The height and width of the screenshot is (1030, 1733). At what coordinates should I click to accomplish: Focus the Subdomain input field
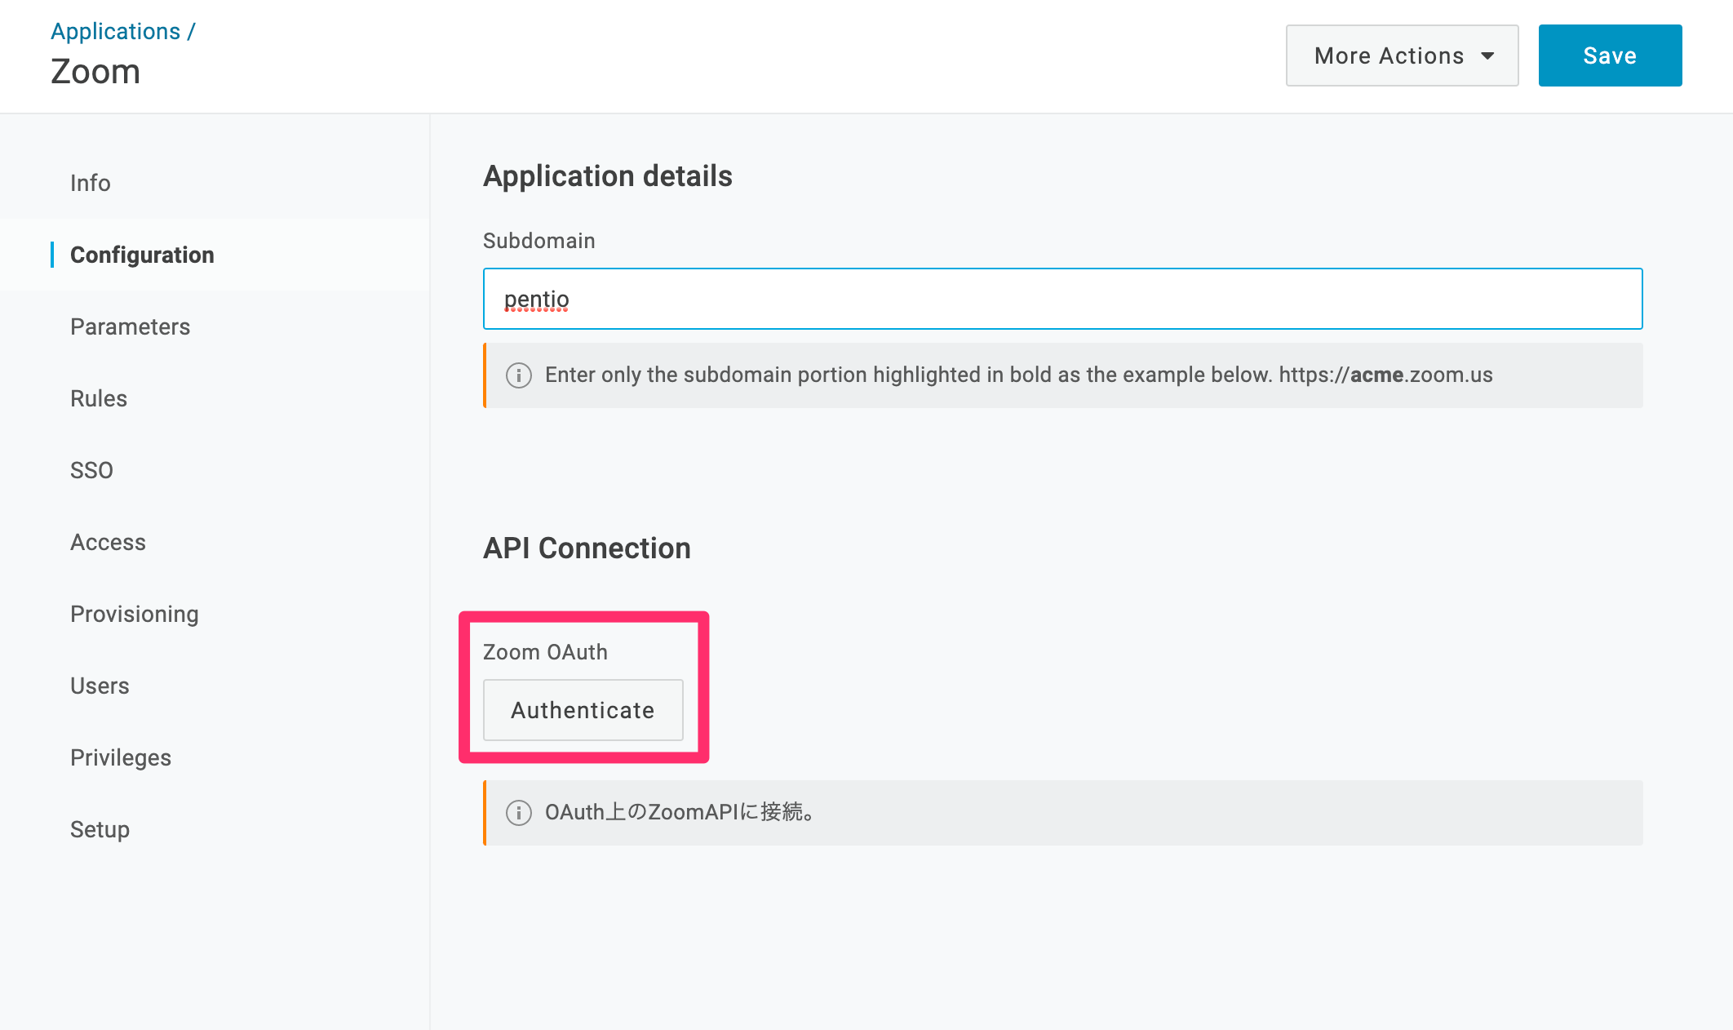tap(1062, 299)
